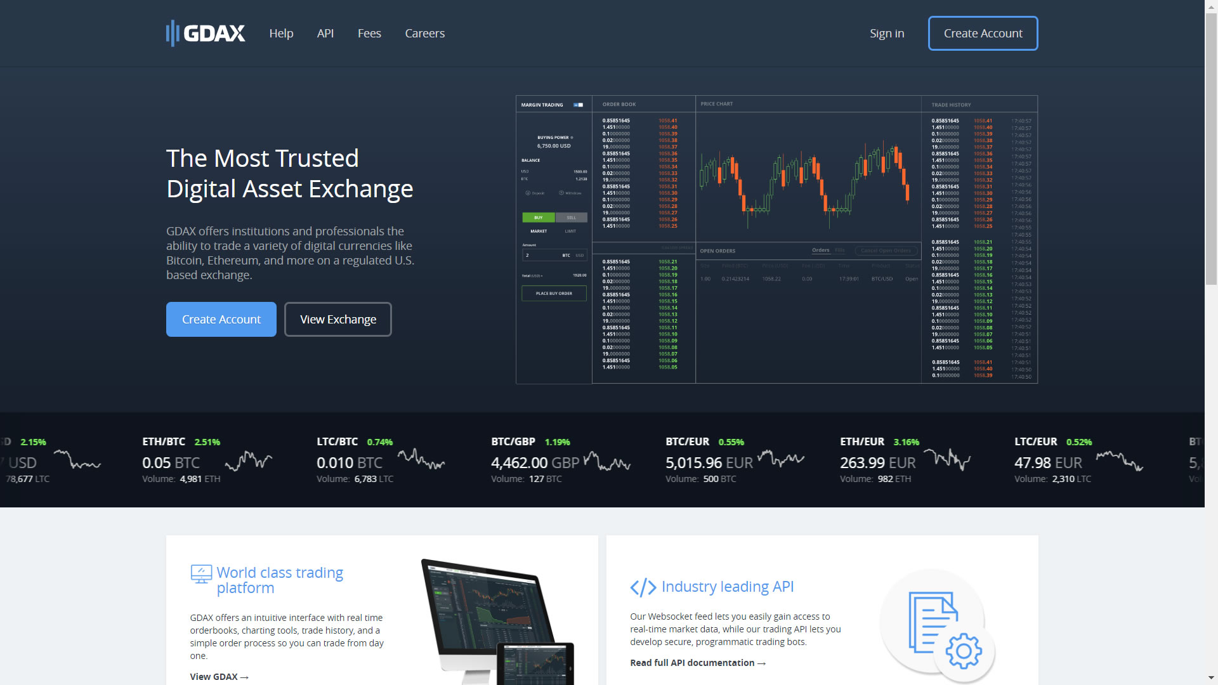Click the ETH/EUR price chart sparkline icon
The height and width of the screenshot is (685, 1218).
point(960,459)
